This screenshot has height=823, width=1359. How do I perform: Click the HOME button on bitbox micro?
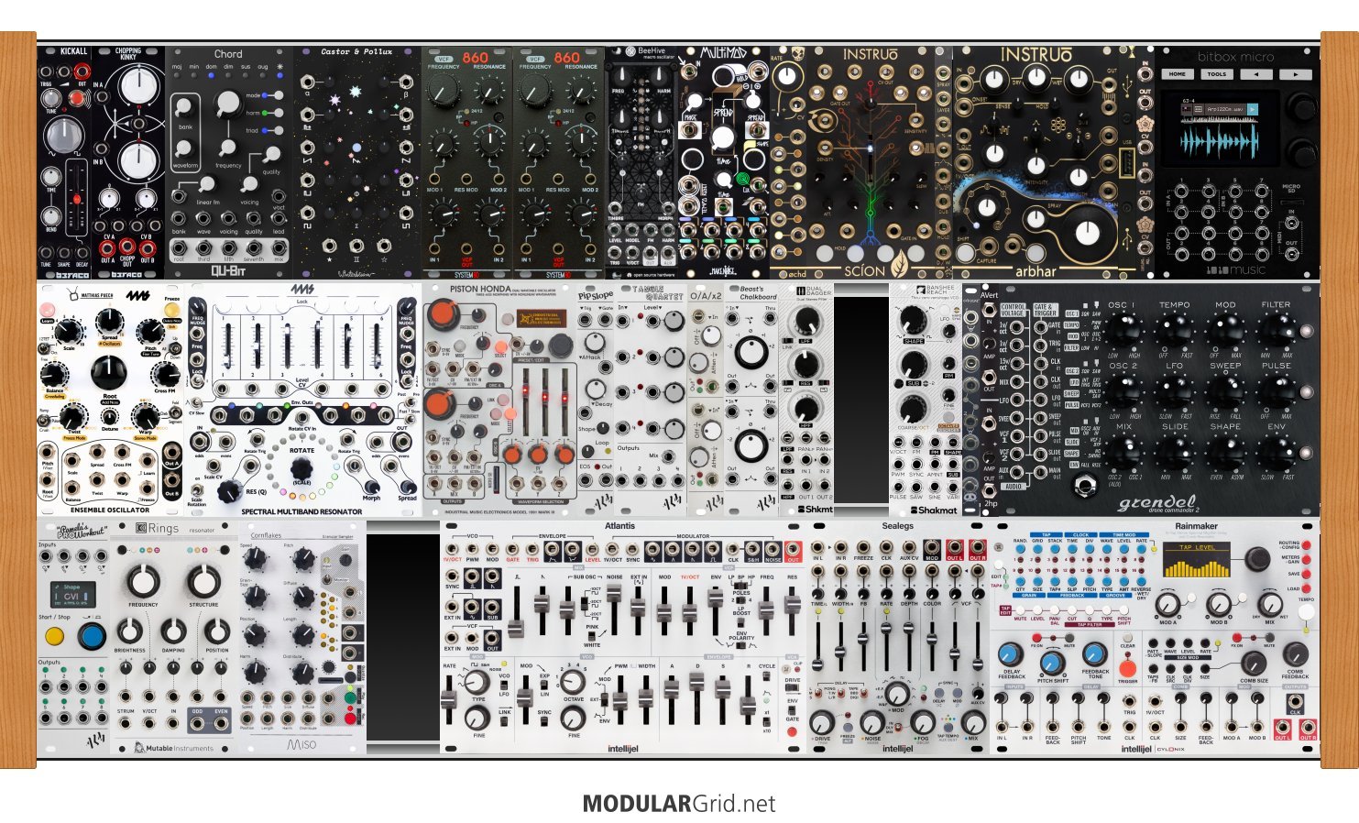tap(1177, 74)
